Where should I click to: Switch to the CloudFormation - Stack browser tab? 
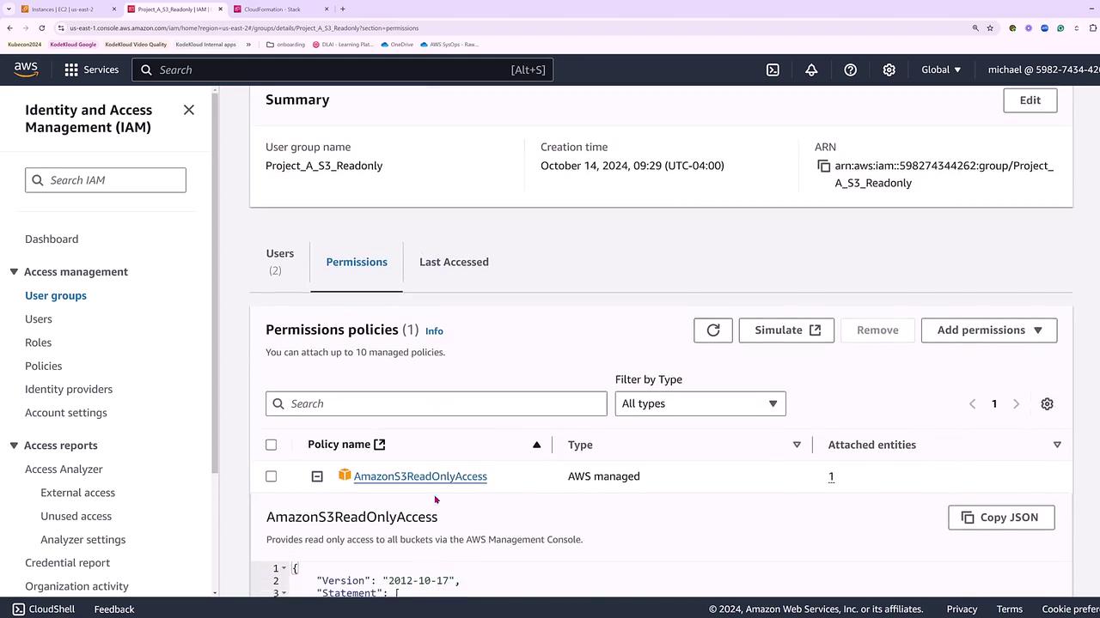pyautogui.click(x=282, y=9)
